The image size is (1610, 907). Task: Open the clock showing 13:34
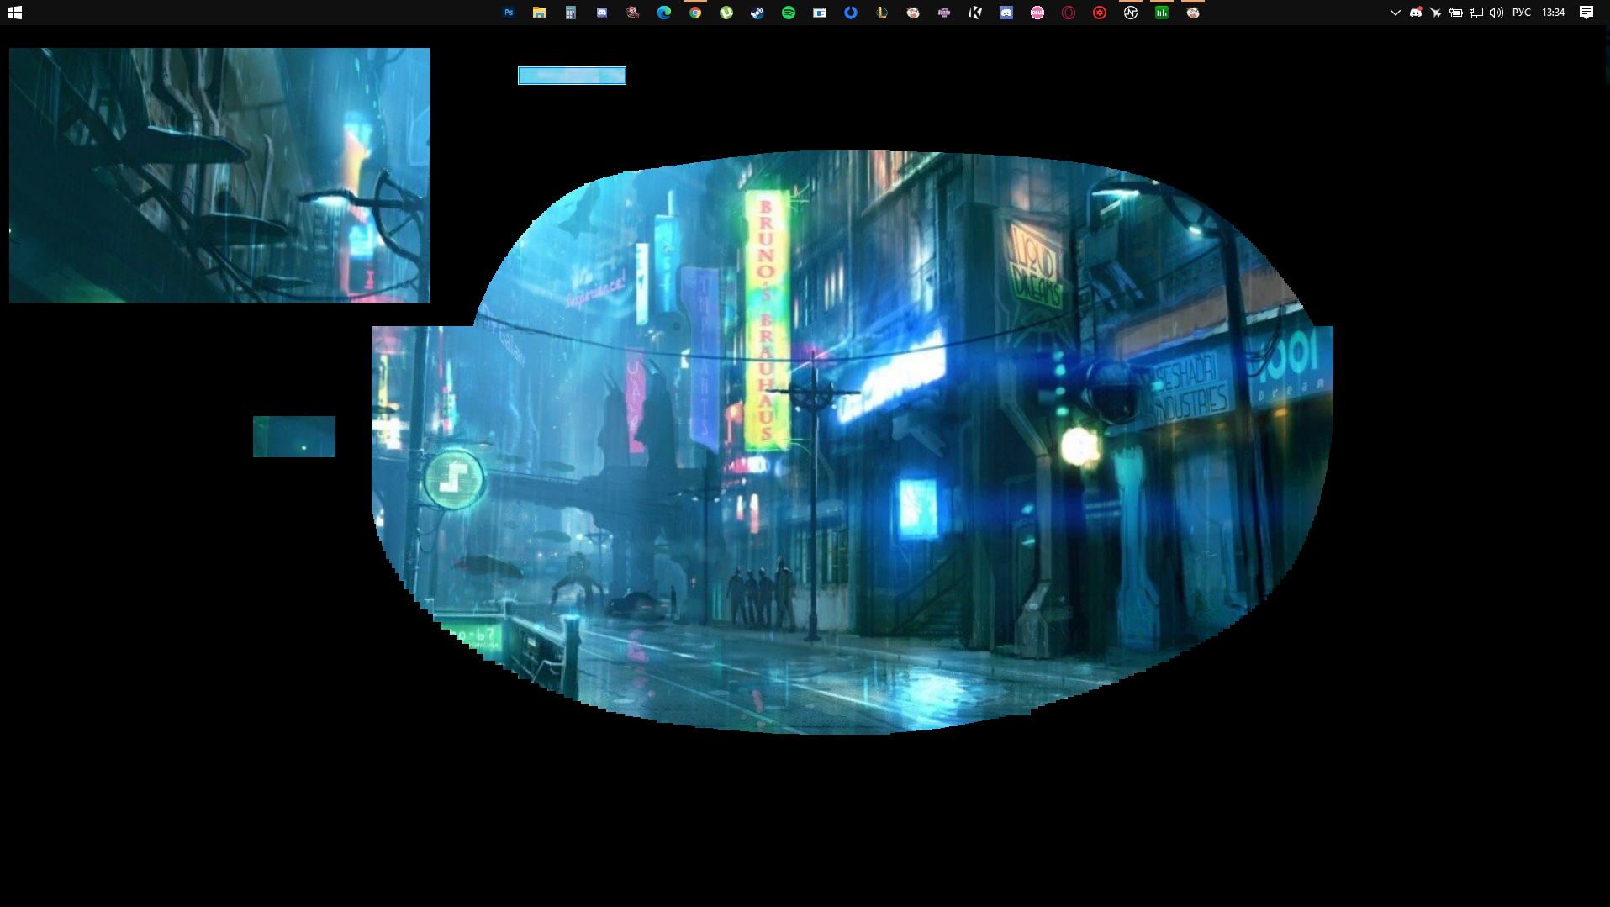1554,13
